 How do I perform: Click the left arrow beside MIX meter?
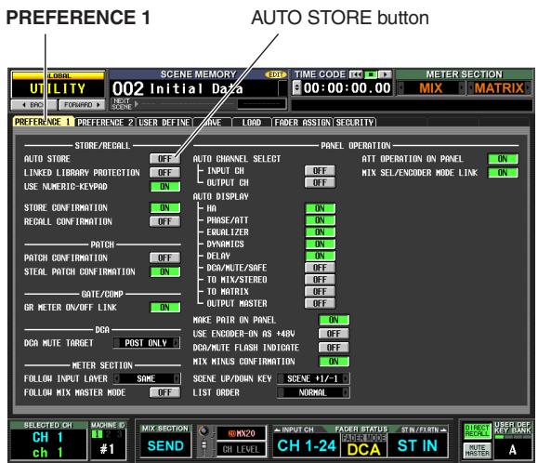coord(400,88)
